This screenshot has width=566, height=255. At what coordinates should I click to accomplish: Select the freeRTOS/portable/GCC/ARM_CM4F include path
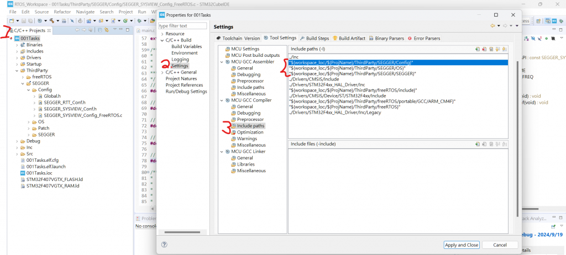tap(398, 102)
